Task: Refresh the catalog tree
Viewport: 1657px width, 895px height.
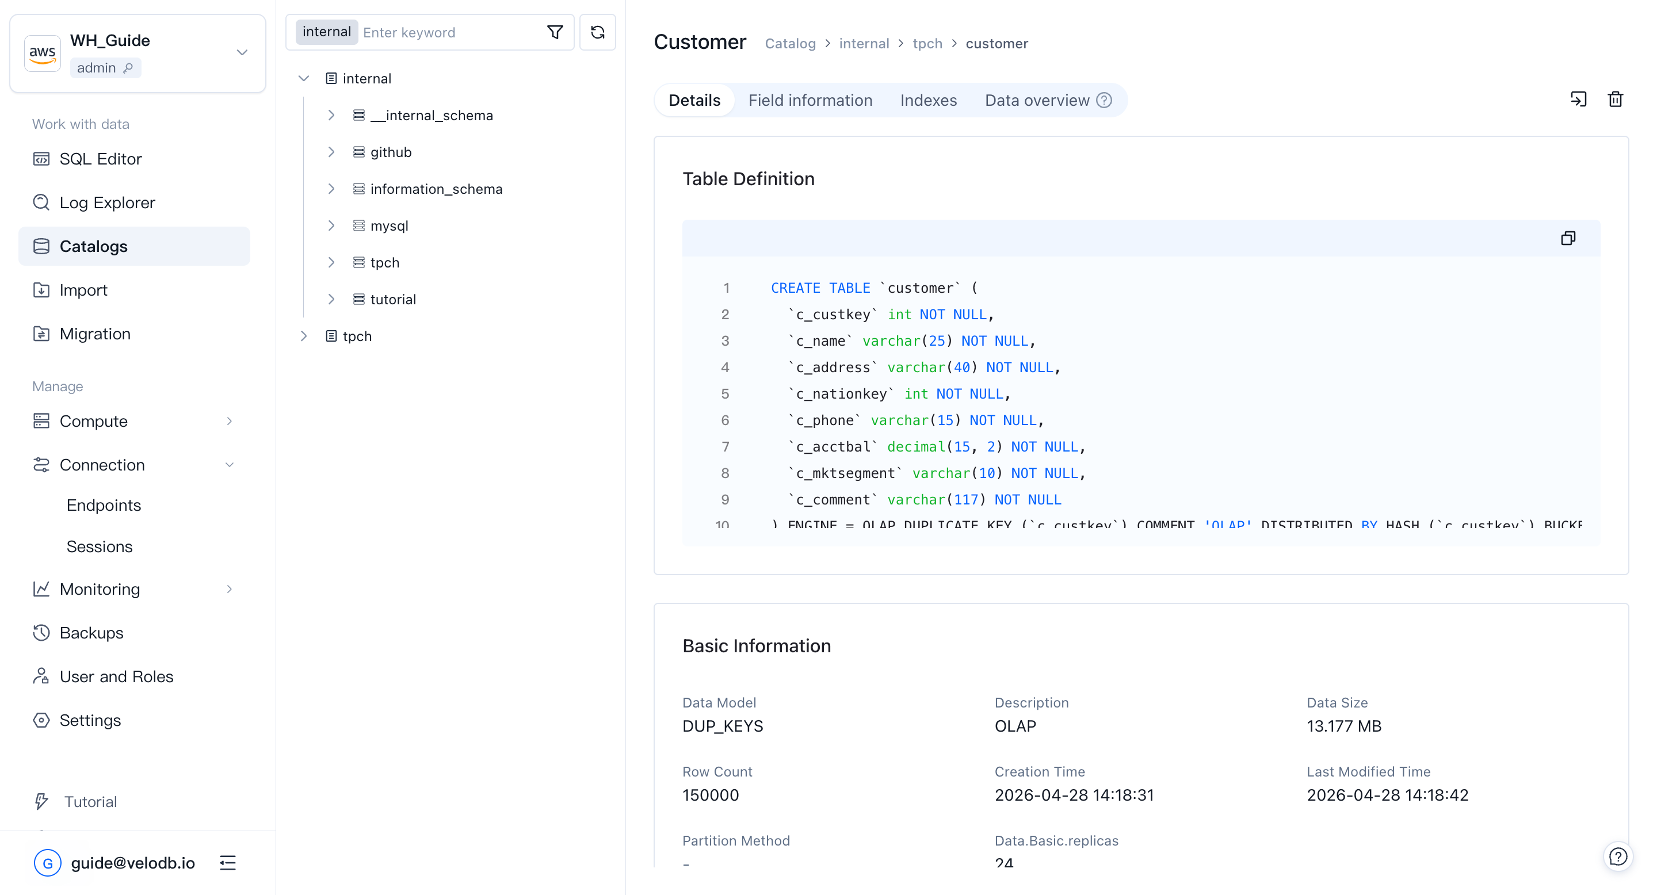Action: click(x=597, y=32)
